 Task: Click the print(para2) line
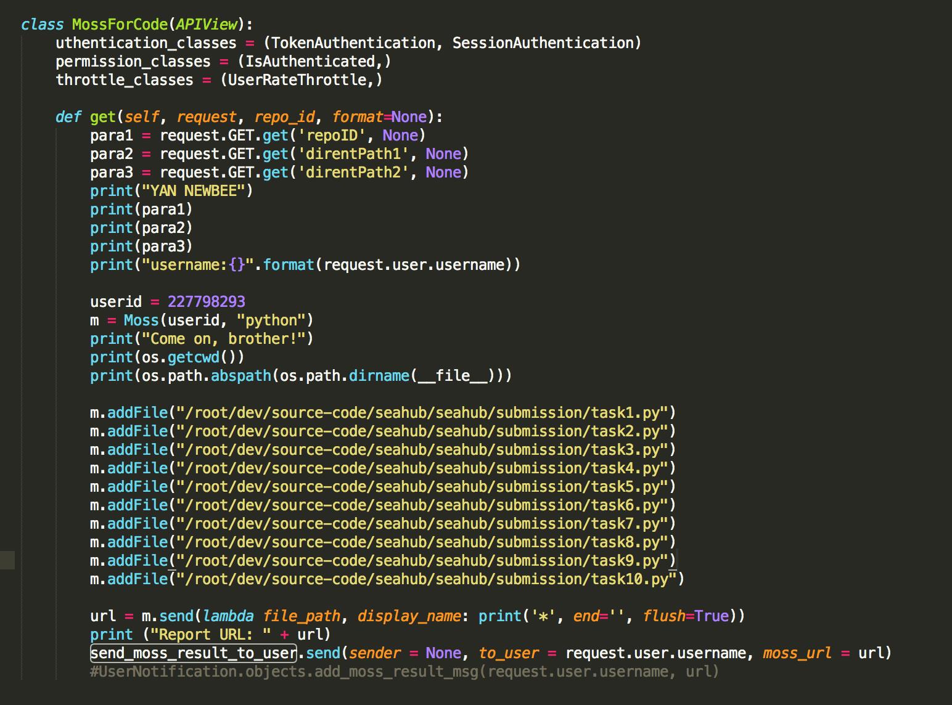tap(141, 228)
